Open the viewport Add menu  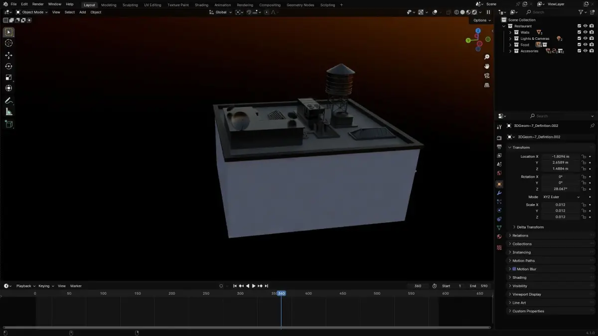(82, 12)
